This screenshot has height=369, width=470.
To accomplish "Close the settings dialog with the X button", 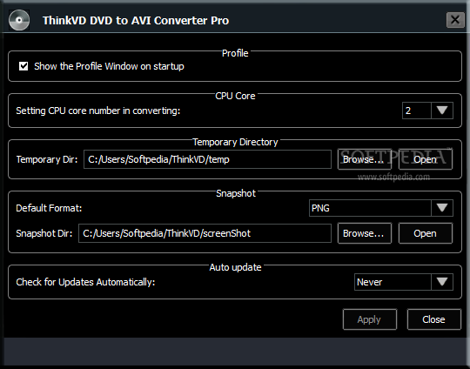I will tap(455, 20).
